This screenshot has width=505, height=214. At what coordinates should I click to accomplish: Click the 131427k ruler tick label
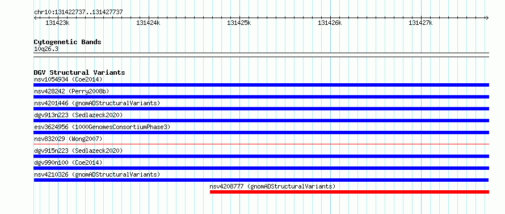(x=420, y=23)
